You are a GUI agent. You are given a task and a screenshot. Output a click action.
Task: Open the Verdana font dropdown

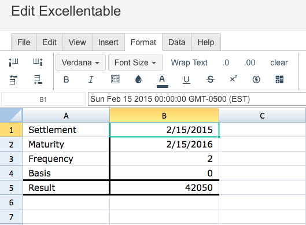[x=80, y=62]
